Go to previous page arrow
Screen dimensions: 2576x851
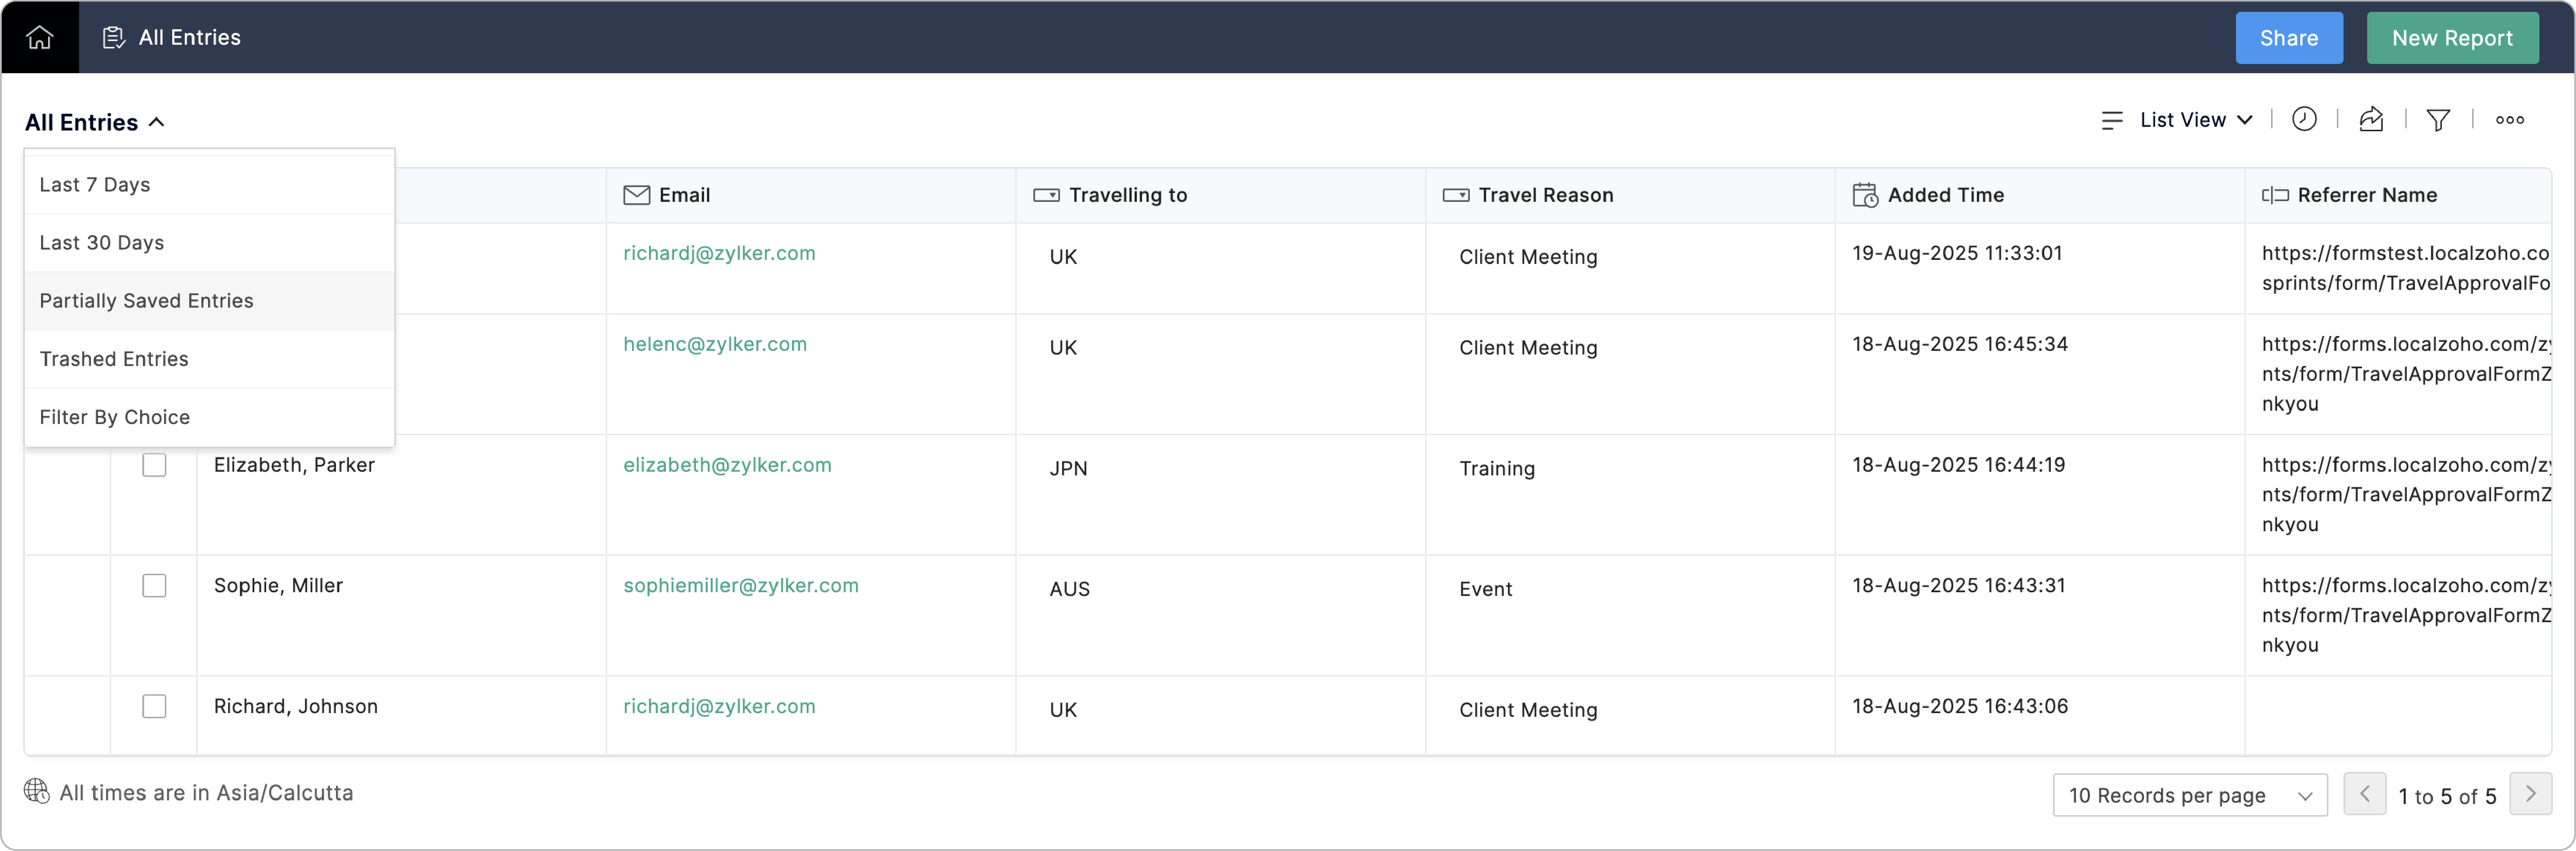click(2364, 794)
